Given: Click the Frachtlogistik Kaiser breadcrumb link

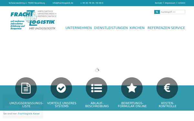Looking at the screenshot, I should tap(29, 114).
